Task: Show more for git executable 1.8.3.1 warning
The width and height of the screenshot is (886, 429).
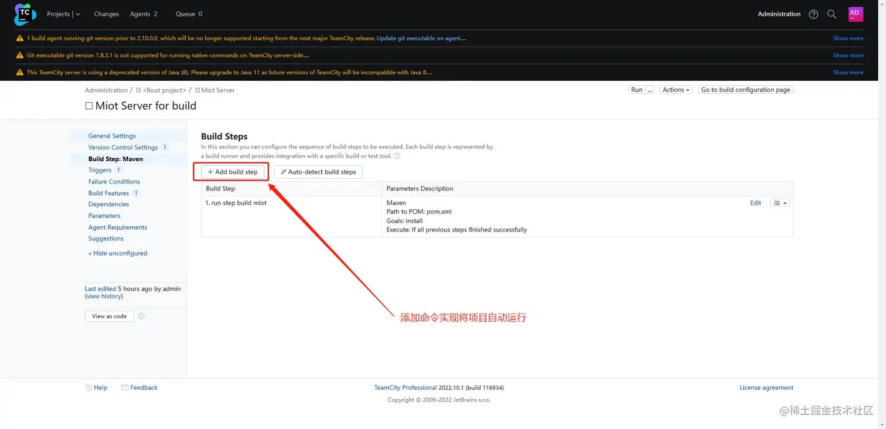Action: (848, 55)
